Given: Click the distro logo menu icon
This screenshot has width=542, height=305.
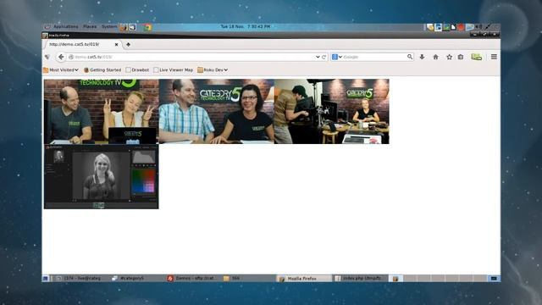Looking at the screenshot, I should (x=47, y=26).
